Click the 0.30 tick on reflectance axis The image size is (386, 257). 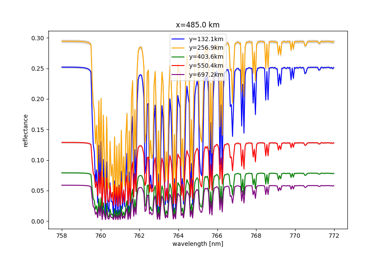click(x=38, y=38)
